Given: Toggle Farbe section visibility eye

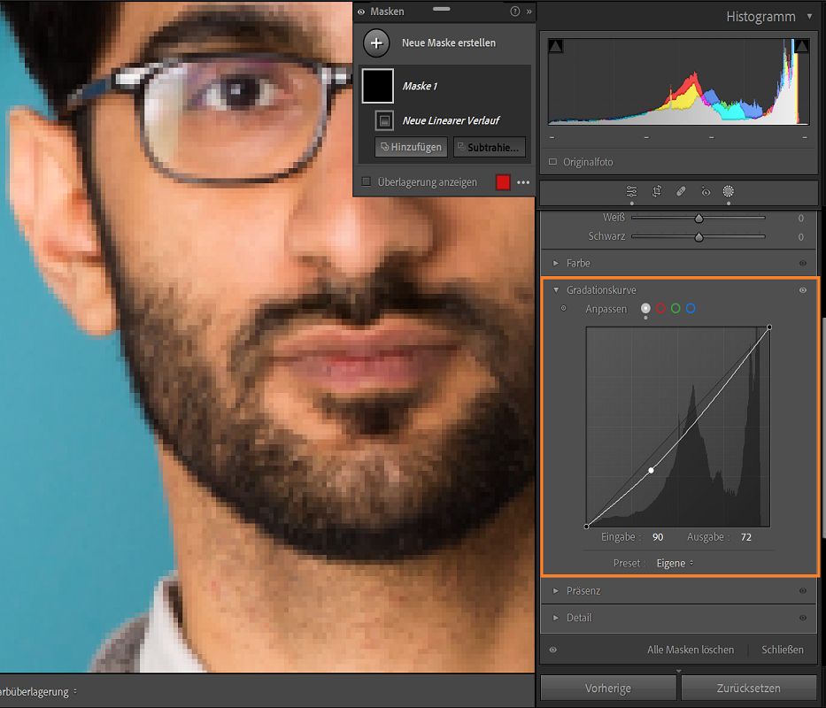Looking at the screenshot, I should (x=802, y=263).
